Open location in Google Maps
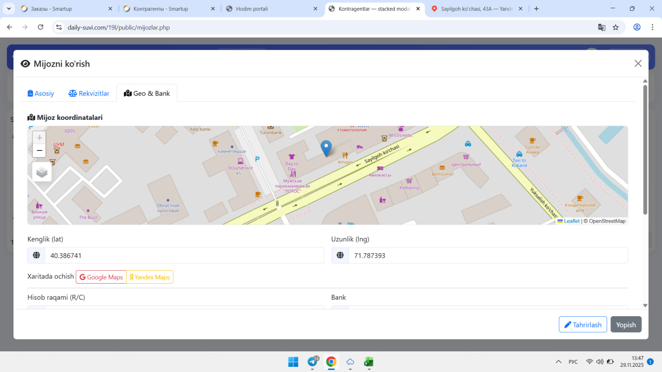662x372 pixels. 101,277
